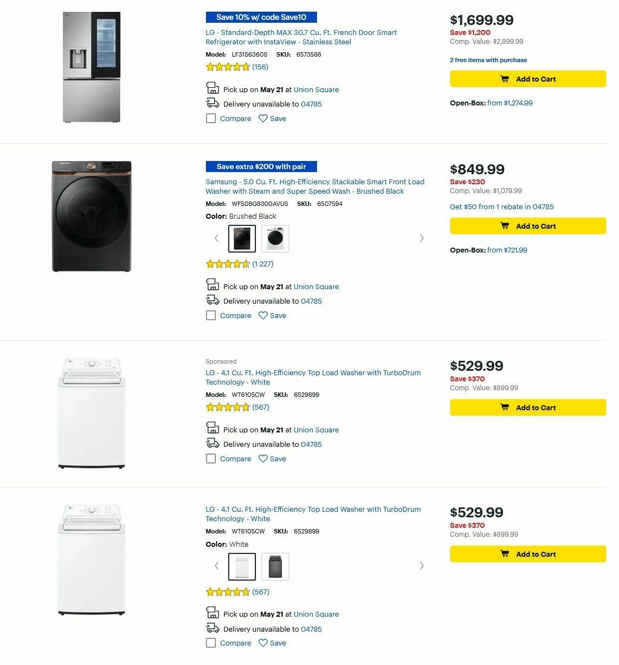619x665 pixels.
Task: Click the delivery truck icon for the LG refrigerator
Action: tap(212, 102)
